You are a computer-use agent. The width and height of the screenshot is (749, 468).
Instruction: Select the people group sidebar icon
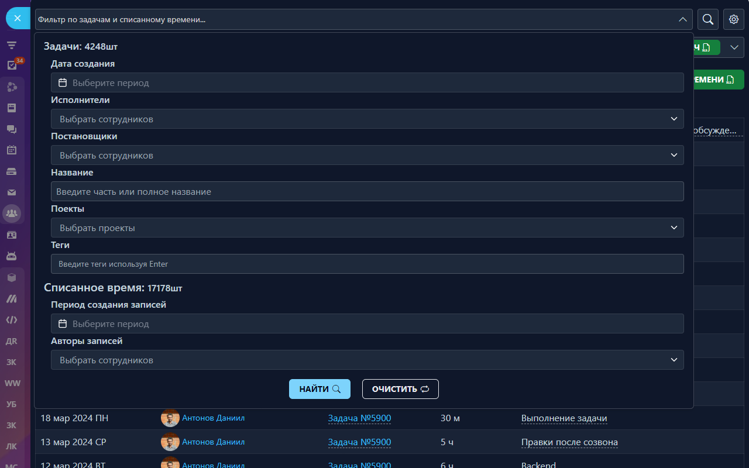12,213
